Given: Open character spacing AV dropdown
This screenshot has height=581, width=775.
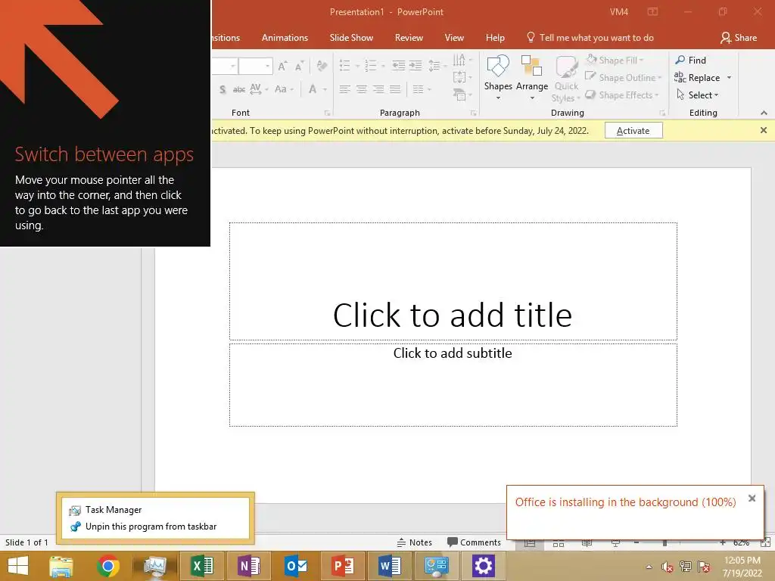Looking at the screenshot, I should click(x=259, y=89).
